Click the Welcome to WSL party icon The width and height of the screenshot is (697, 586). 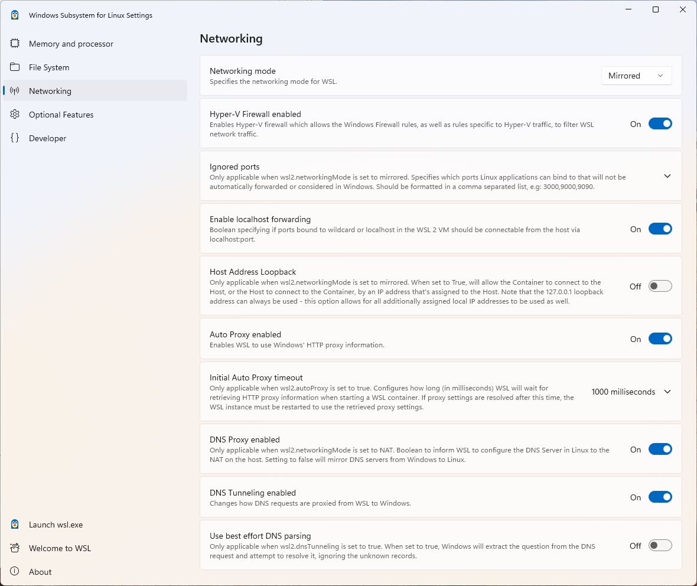tap(15, 548)
